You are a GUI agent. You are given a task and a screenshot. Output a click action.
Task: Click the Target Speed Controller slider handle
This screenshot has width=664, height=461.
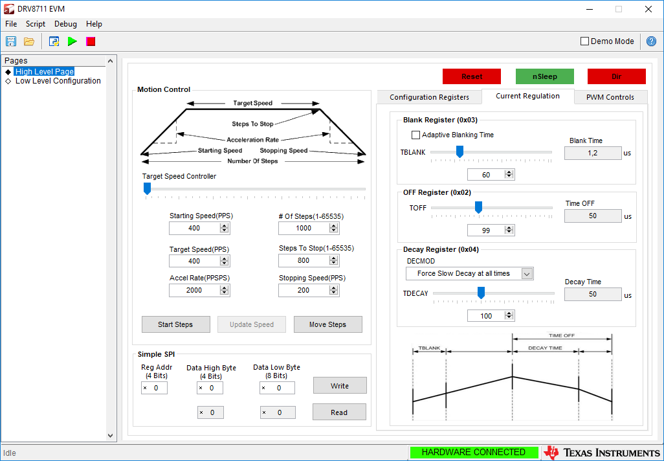(x=147, y=188)
